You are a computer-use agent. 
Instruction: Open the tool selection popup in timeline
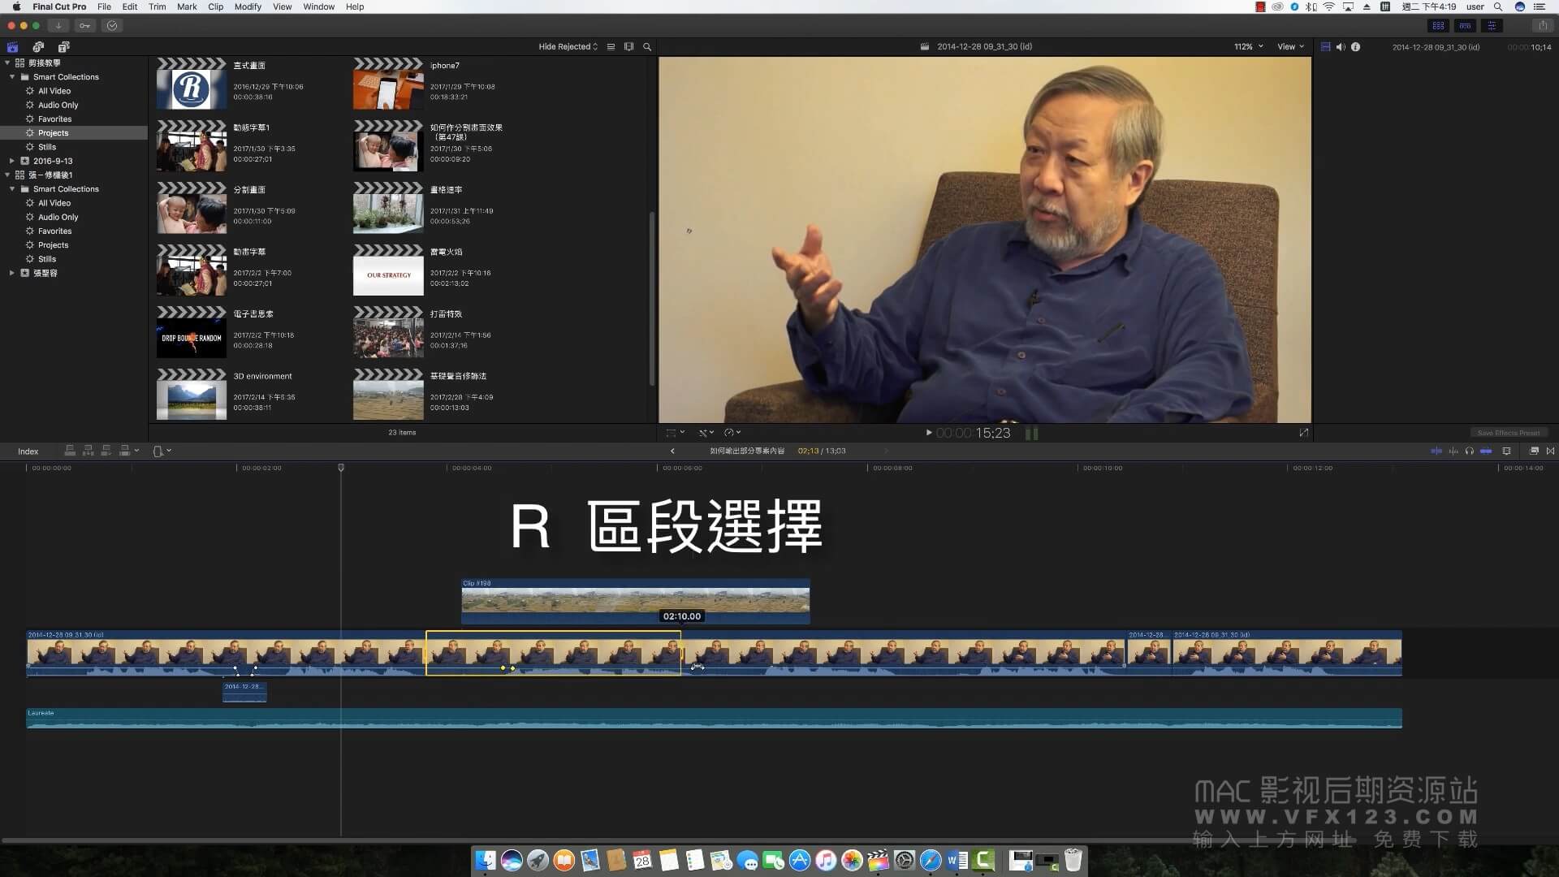pyautogui.click(x=162, y=451)
